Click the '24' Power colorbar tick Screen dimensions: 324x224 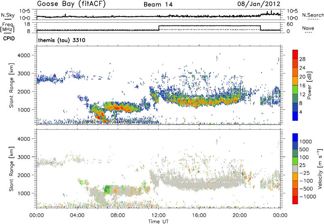(302, 68)
